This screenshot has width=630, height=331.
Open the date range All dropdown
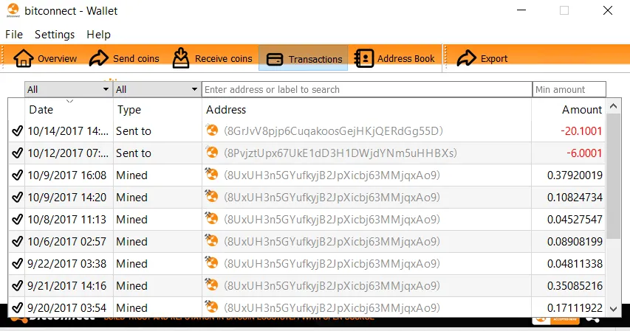[68, 89]
